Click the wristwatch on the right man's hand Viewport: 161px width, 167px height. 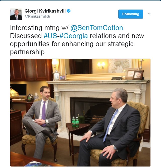tap(115, 148)
